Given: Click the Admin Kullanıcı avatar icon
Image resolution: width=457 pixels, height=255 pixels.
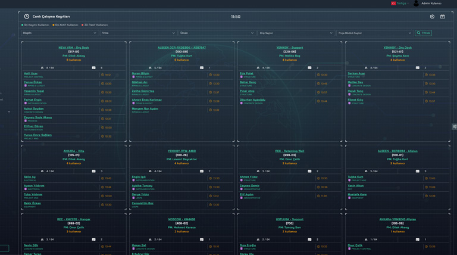Looking at the screenshot, I should pyautogui.click(x=416, y=4).
